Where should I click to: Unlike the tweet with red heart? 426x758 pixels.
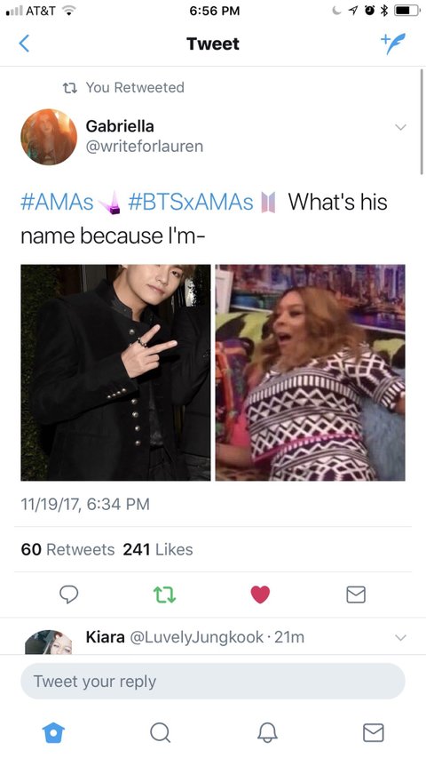260,594
